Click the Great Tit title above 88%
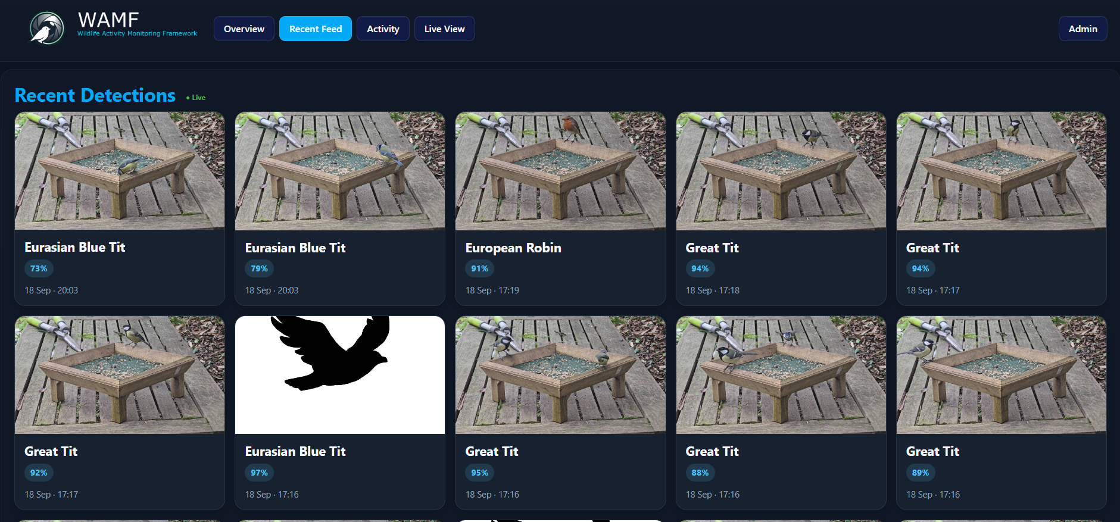The width and height of the screenshot is (1120, 522). 712,451
